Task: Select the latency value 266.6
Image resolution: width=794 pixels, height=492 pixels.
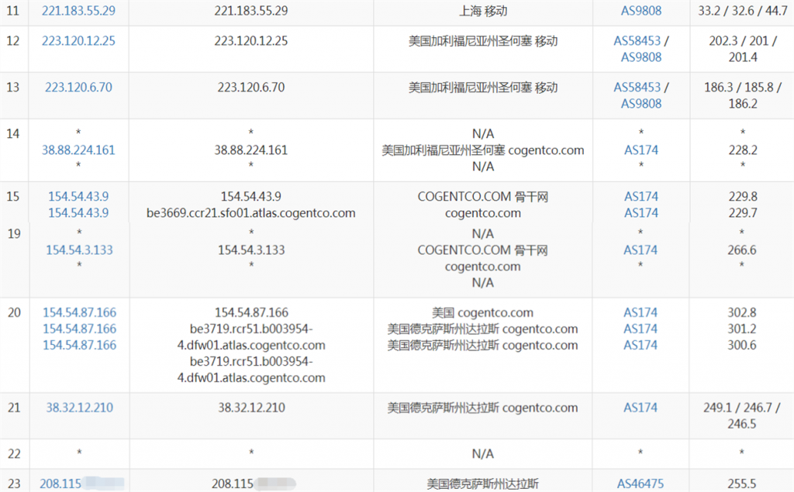Action: click(742, 250)
